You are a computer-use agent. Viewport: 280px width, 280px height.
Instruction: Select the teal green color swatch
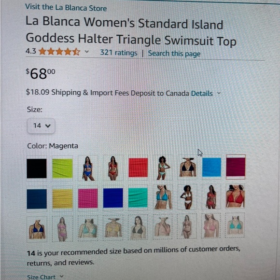(x=138, y=197)
